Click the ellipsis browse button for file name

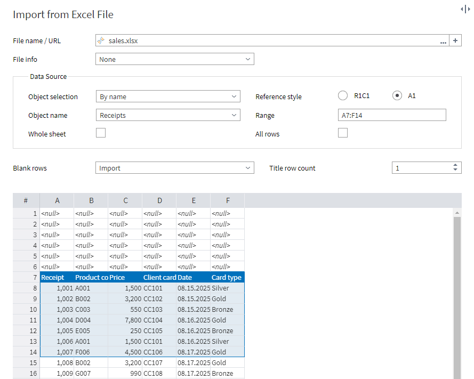click(x=443, y=41)
